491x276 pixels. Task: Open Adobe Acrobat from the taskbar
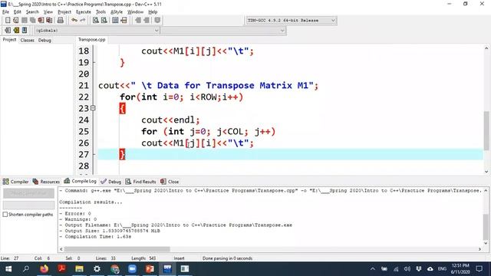(x=61, y=269)
